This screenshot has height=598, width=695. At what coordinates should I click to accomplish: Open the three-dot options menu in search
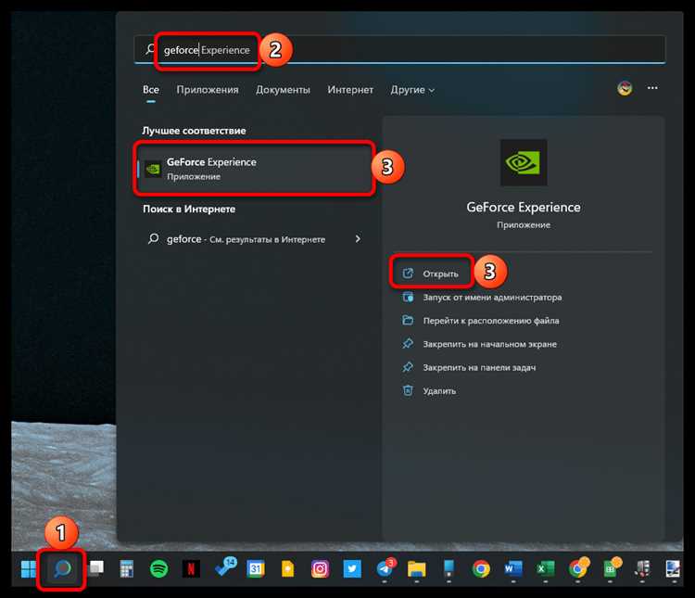tap(652, 88)
